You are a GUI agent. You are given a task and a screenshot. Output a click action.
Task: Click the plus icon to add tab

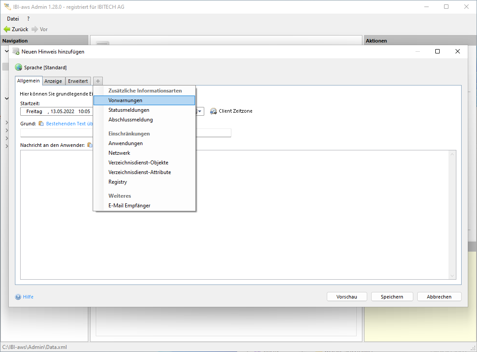point(98,81)
